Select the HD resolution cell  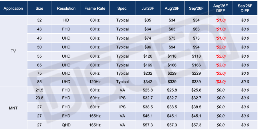click(66, 20)
